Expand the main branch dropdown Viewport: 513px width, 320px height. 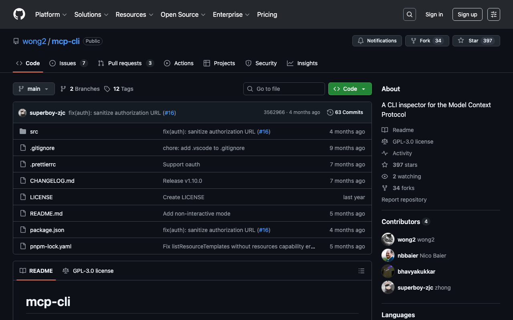click(34, 89)
